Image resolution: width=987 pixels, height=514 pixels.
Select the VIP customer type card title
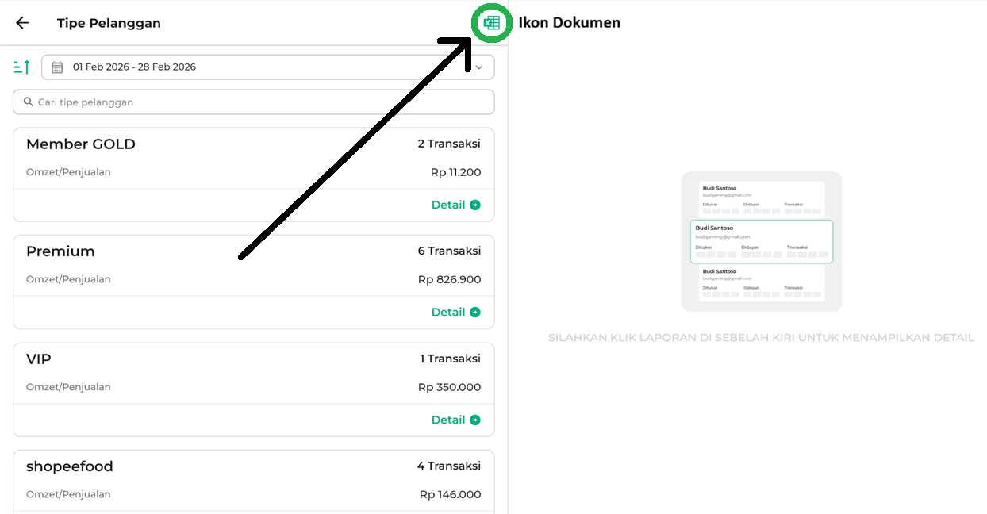point(39,359)
